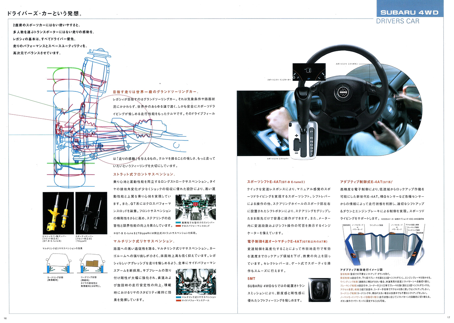
Task: Click the caption スポーツシフト シフトレバー
Action: (x=278, y=159)
